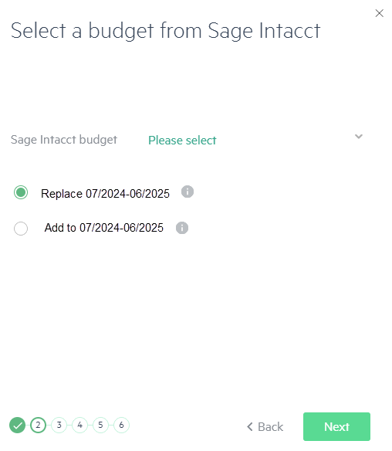
Task: Click the Add to 07/2024-06/2025 label text
Action: (x=103, y=228)
